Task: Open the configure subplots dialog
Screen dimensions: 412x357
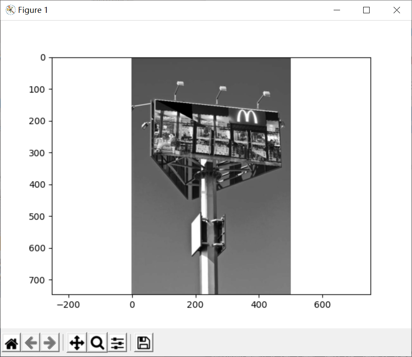Action: coord(117,343)
